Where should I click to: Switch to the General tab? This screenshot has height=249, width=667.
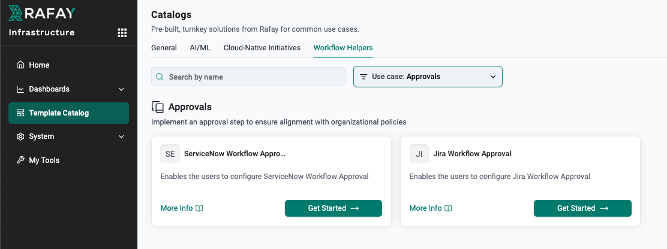[x=164, y=48]
